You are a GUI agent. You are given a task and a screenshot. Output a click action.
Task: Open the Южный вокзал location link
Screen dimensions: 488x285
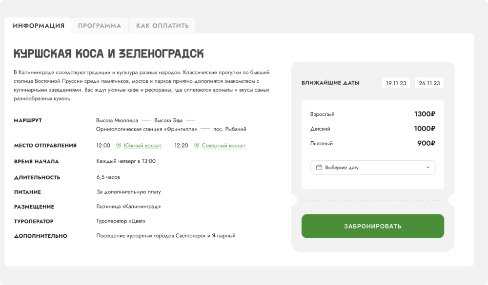tap(142, 146)
